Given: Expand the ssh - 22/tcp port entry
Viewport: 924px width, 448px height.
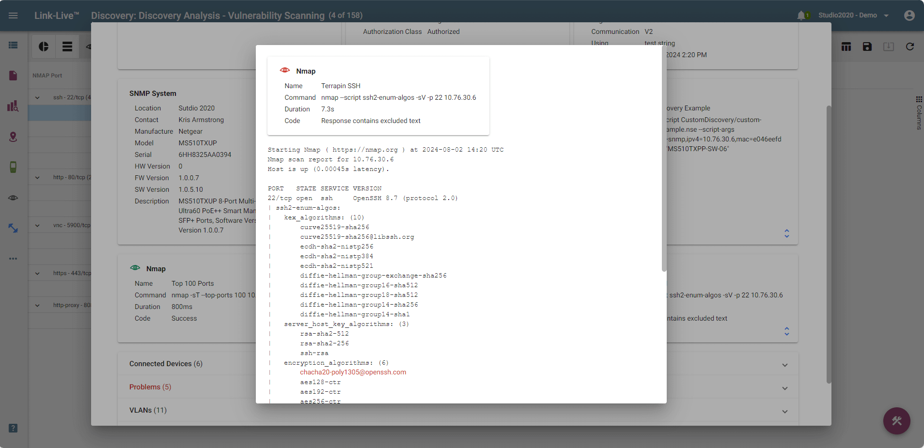Looking at the screenshot, I should (37, 97).
